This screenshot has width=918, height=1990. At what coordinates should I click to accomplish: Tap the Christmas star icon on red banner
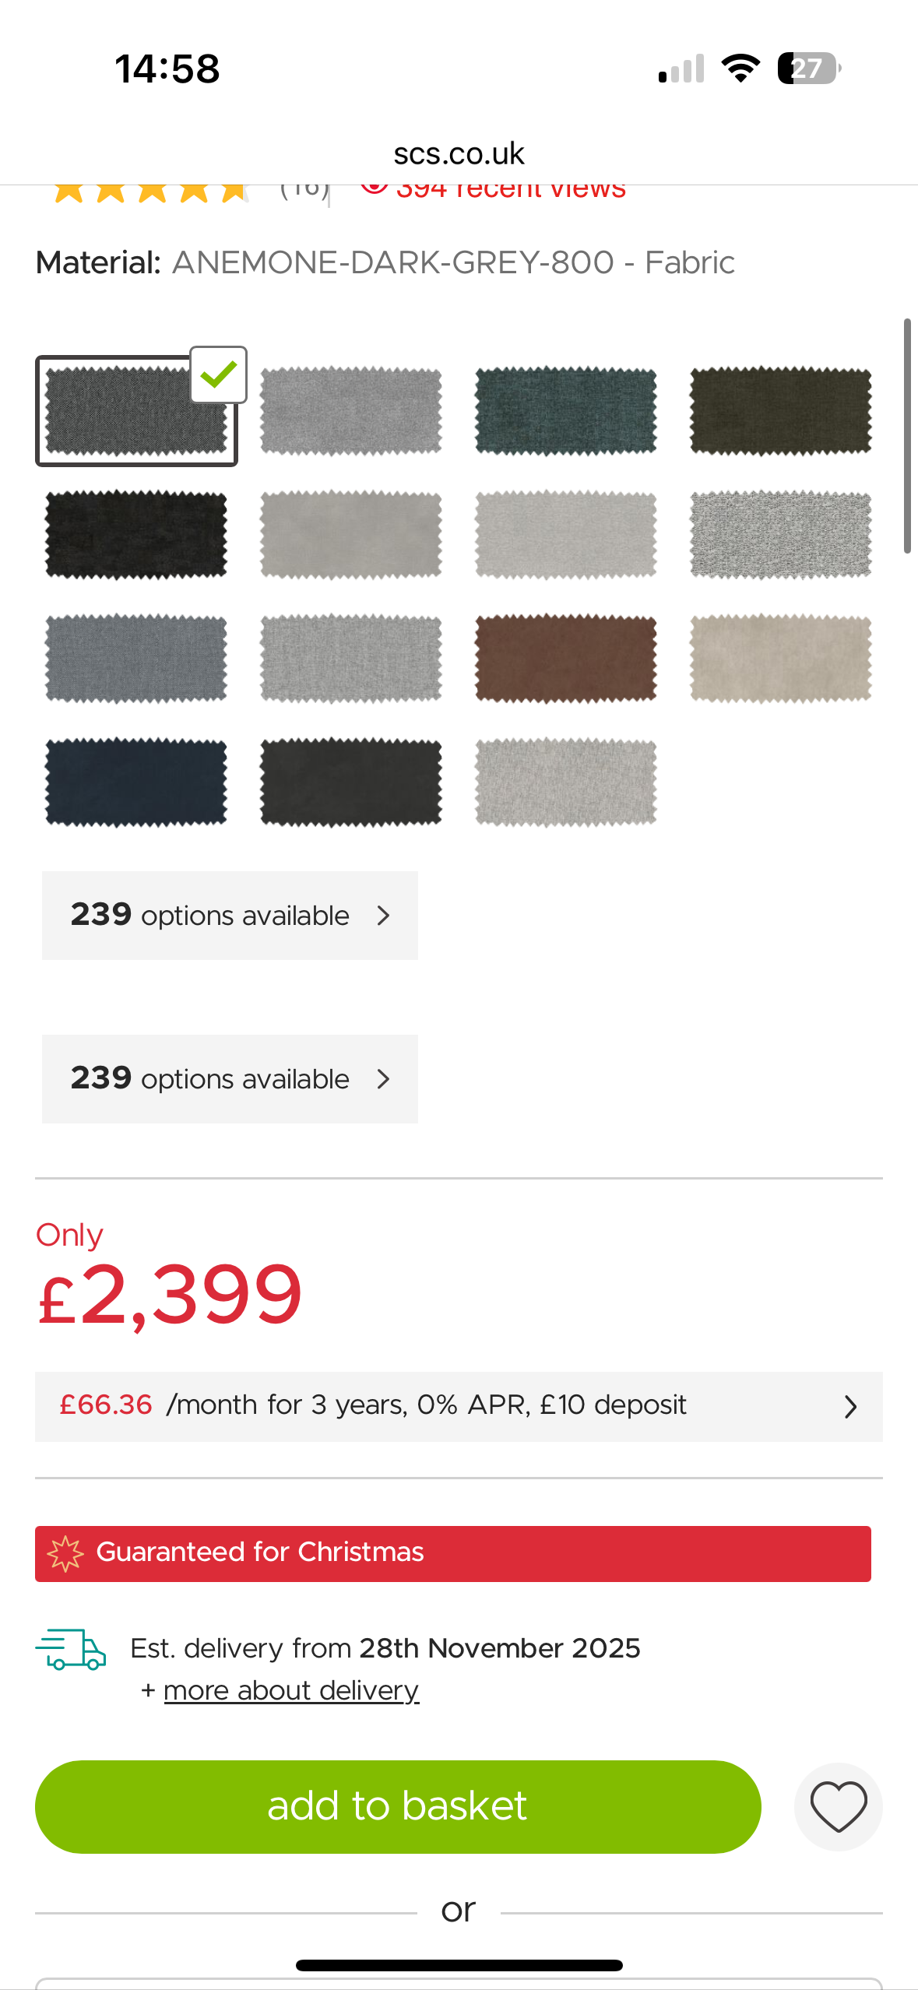pos(65,1553)
